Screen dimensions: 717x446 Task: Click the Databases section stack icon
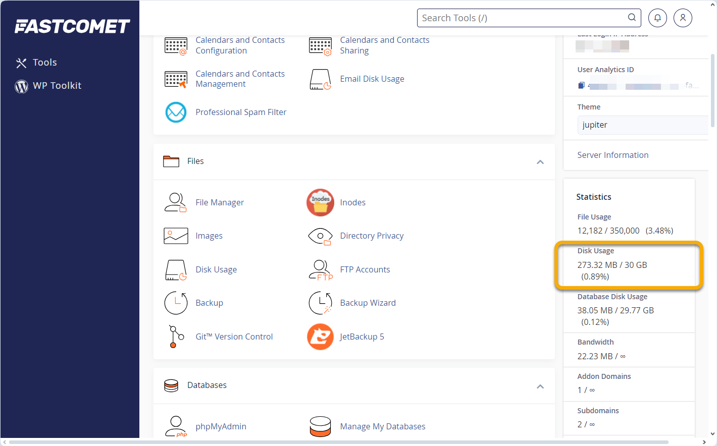[x=171, y=385]
